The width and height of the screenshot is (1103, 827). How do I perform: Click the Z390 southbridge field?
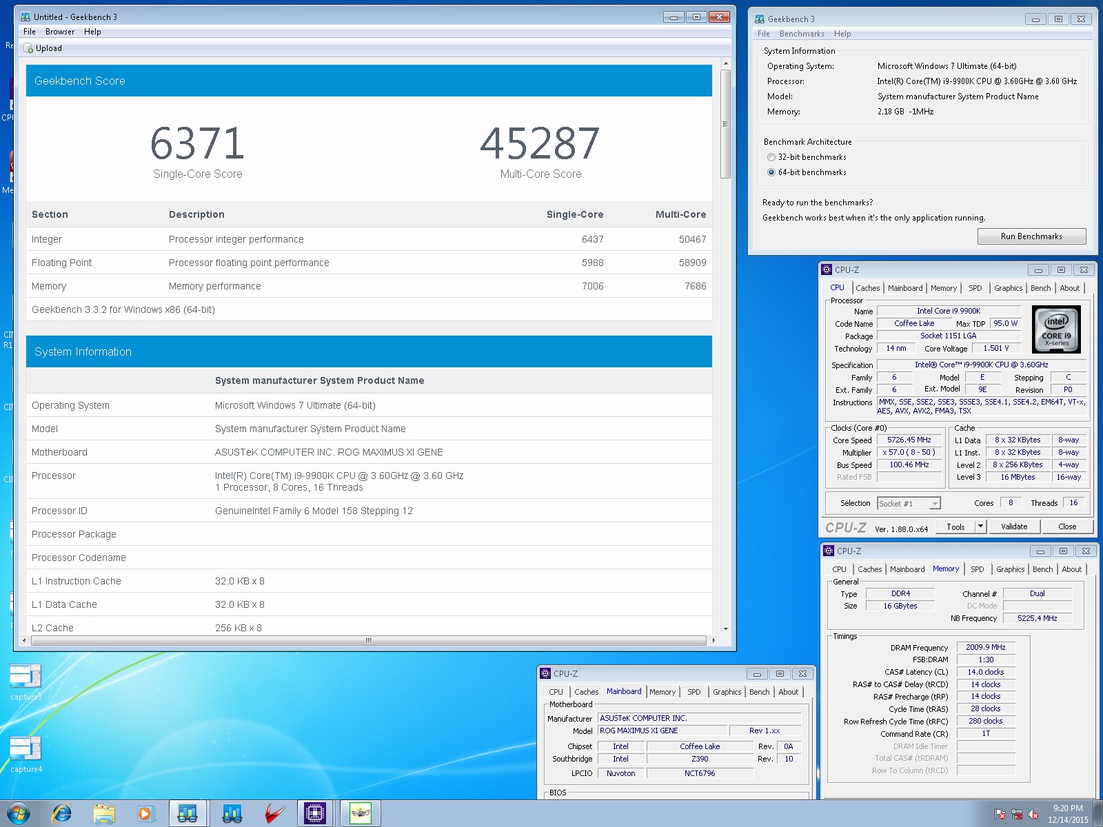point(700,759)
